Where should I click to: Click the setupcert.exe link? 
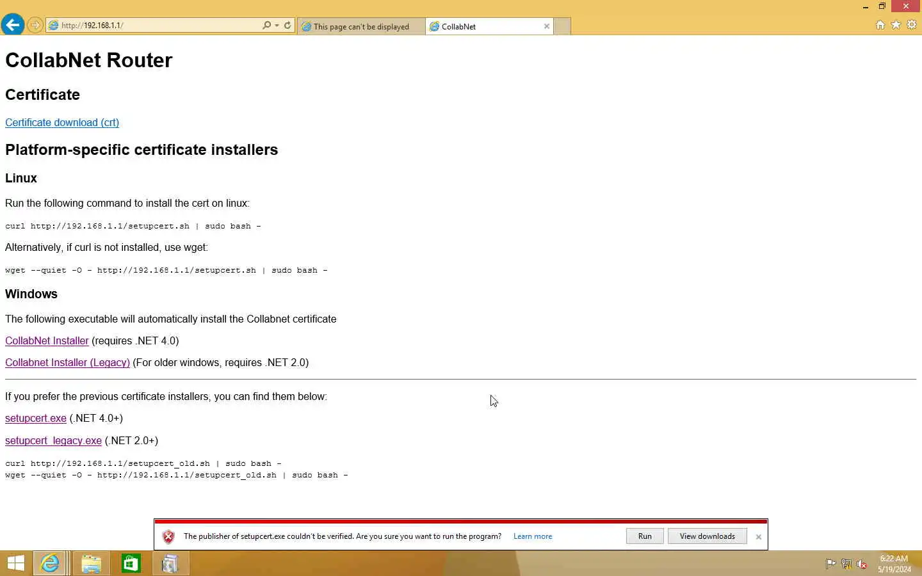[x=36, y=418]
